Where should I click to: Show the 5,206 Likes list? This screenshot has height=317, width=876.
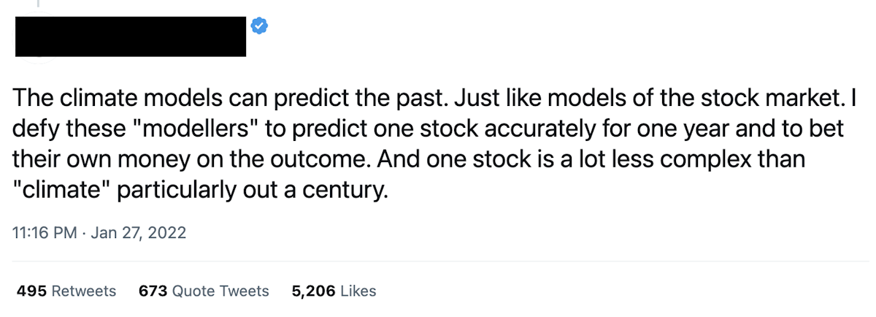(x=334, y=291)
